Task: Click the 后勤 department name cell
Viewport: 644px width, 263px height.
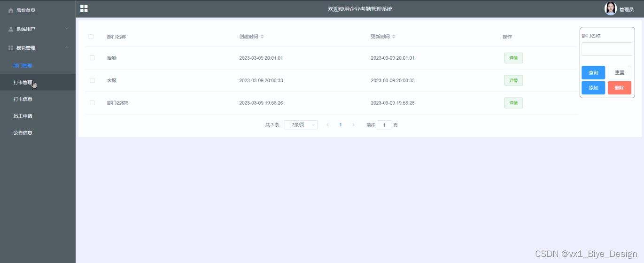Action: coord(112,58)
